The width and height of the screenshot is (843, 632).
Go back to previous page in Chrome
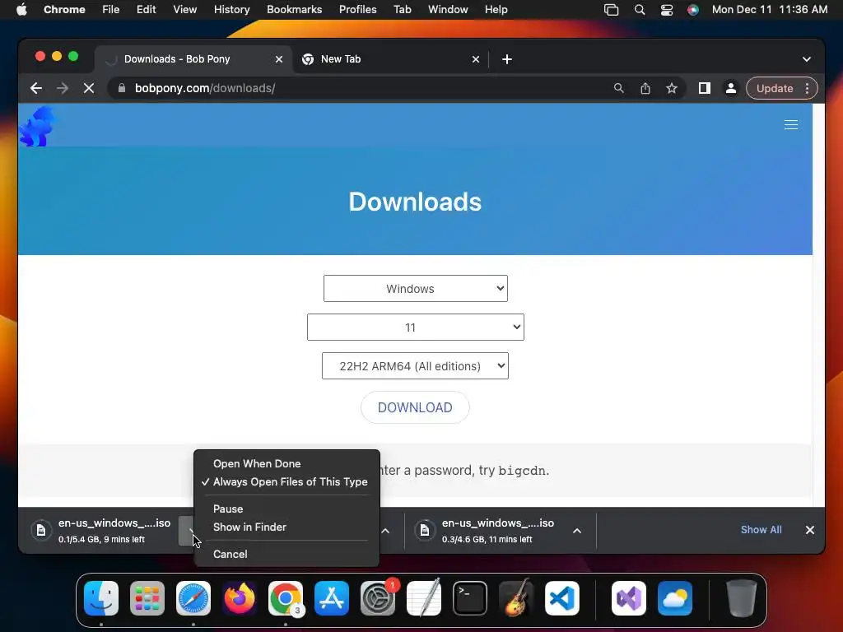pyautogui.click(x=36, y=88)
